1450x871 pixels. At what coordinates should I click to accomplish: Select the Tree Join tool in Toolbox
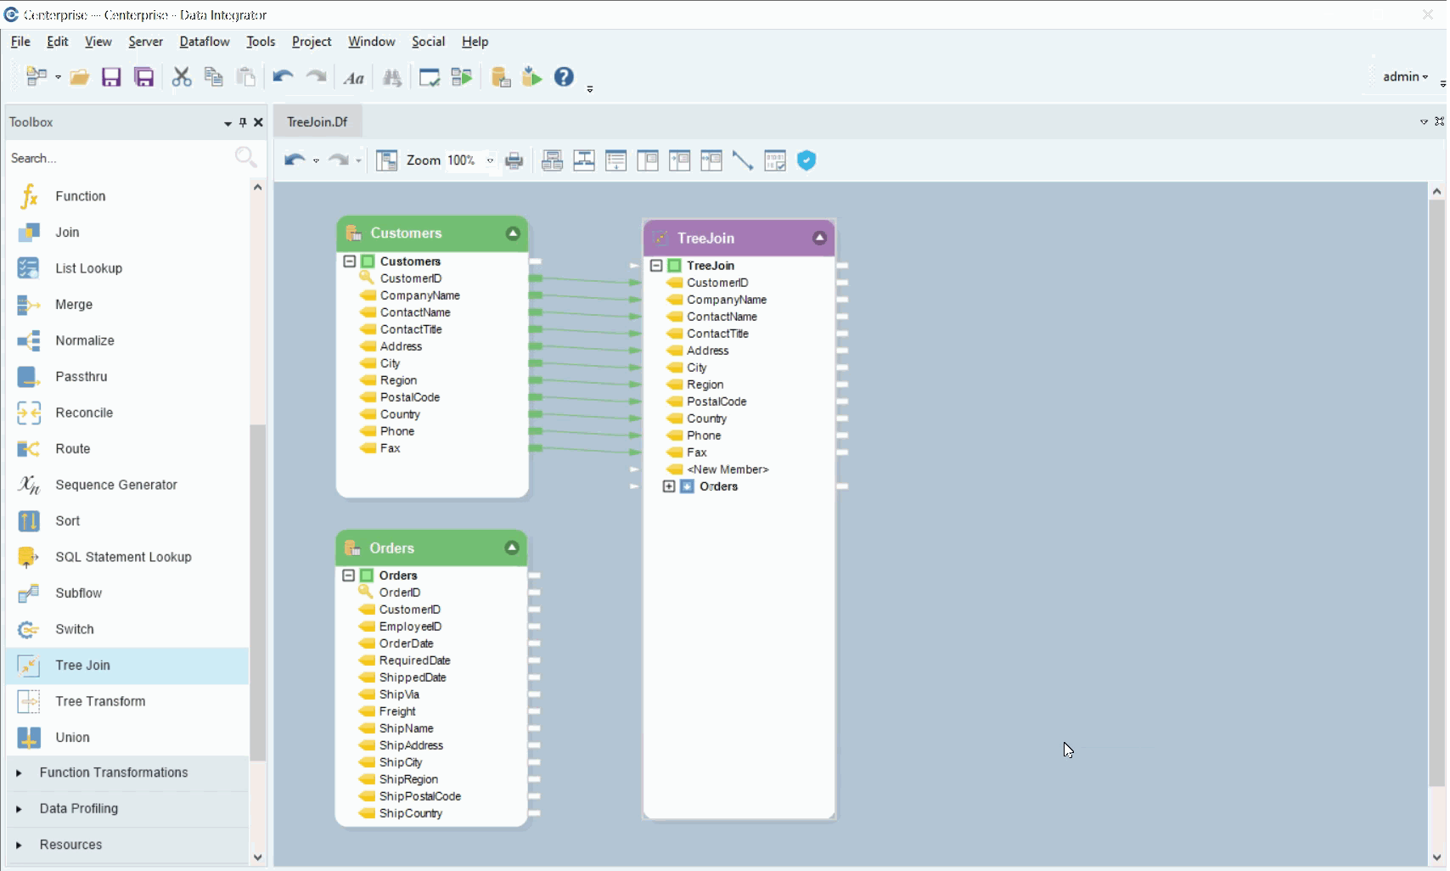click(x=82, y=666)
